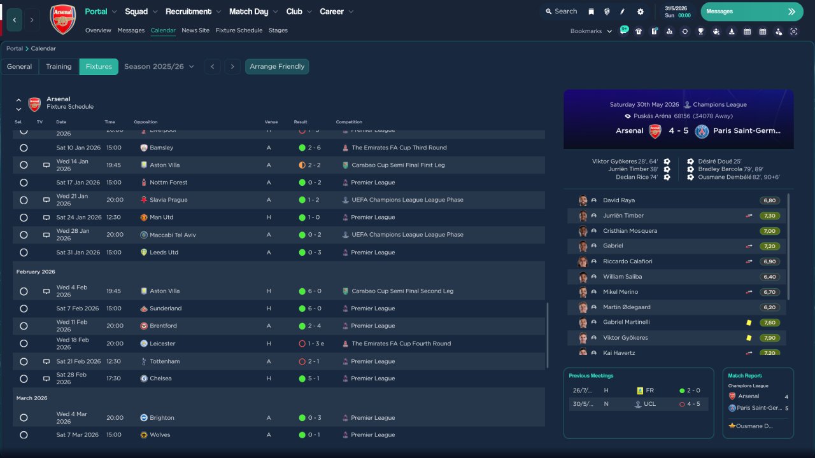The width and height of the screenshot is (815, 458).
Task: Click the Paris Saint-Germain crest in match header
Action: [702, 131]
